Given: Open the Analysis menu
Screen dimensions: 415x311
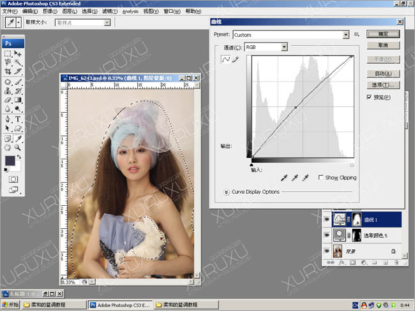Looking at the screenshot, I should (130, 11).
